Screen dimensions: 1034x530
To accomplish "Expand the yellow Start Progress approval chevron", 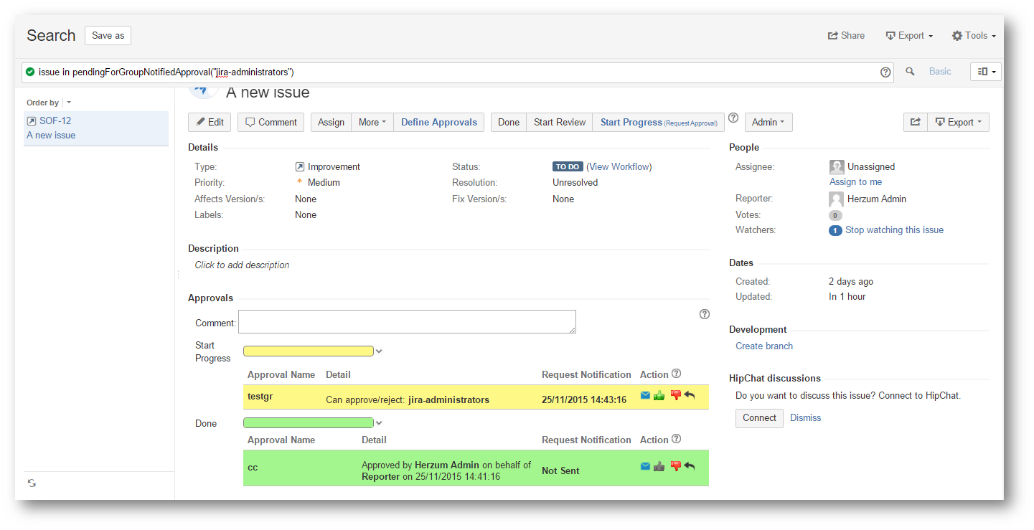I will coord(380,351).
